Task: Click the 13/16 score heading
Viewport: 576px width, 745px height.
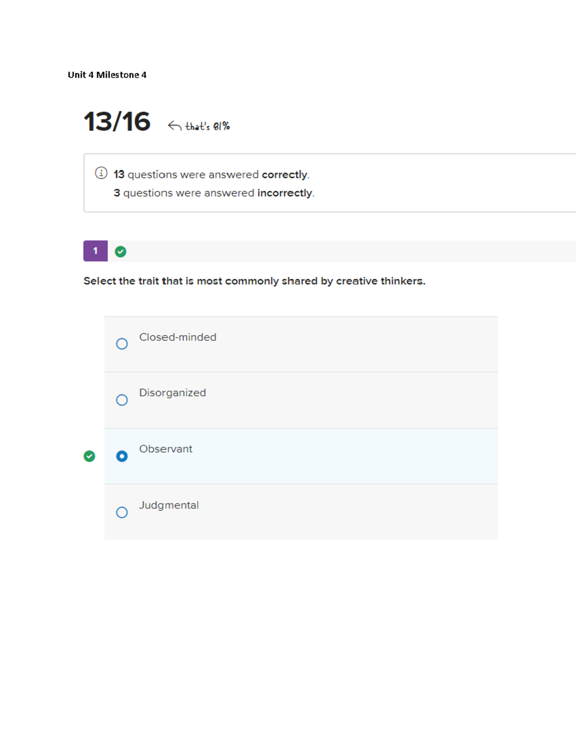Action: pos(117,121)
